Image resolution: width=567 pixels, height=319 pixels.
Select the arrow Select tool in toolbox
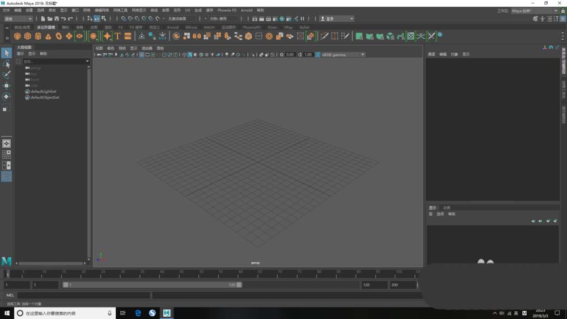[6, 53]
